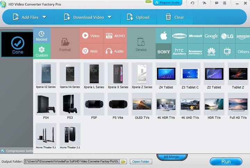Select the Huawei brand icon
The image size is (250, 168).
pyautogui.click(x=211, y=51)
